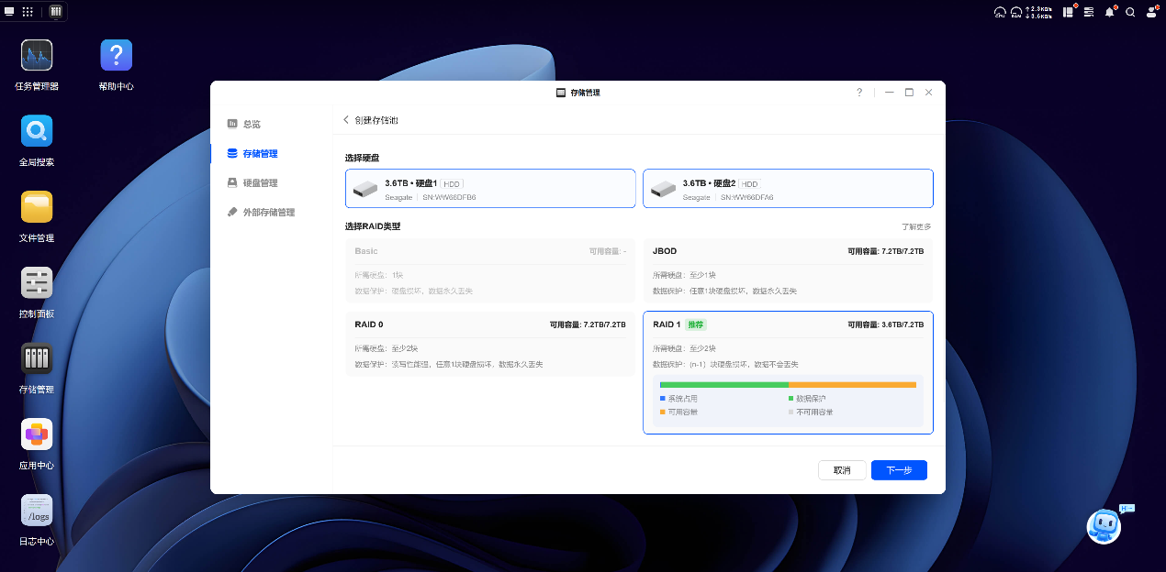Open the 帮助中心 desktop icon

tap(116, 57)
